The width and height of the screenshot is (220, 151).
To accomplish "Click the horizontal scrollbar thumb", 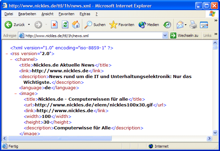I will [60, 139].
